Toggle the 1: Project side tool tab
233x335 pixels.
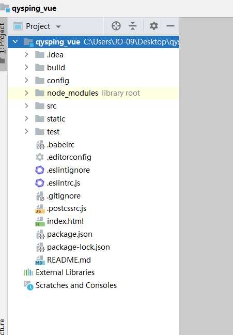click(3, 44)
